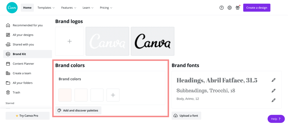
Task: Add a new brand color plus tile
Action: click(x=113, y=95)
